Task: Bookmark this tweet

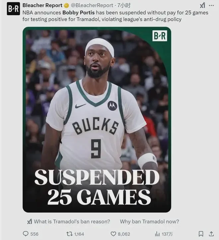Action: point(201,234)
